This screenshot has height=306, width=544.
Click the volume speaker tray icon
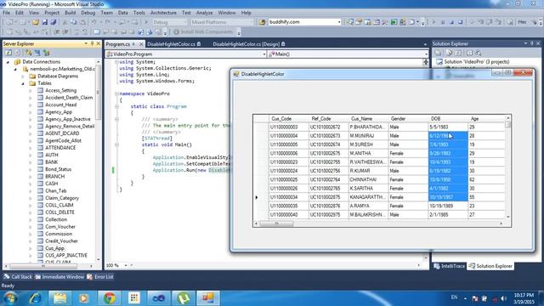click(x=503, y=298)
